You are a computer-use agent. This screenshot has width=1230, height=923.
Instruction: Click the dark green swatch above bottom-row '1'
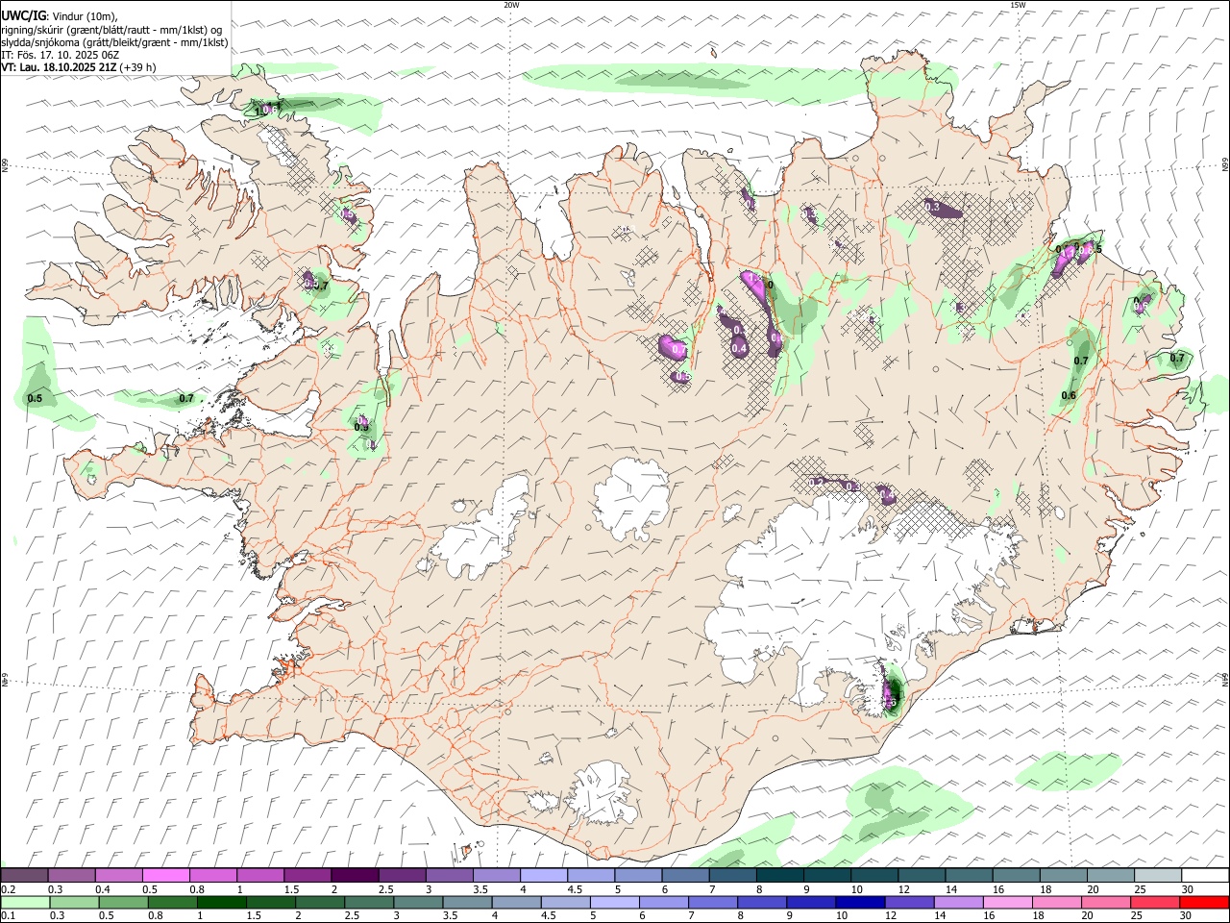pos(221,902)
